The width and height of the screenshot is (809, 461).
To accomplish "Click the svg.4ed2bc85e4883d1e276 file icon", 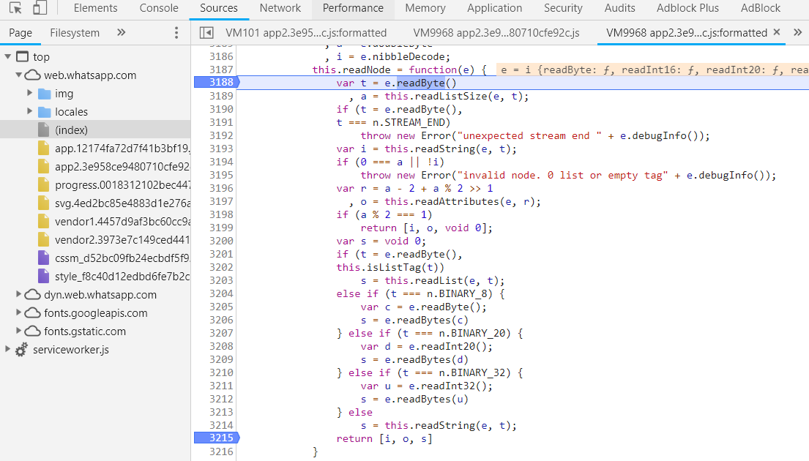I will (x=44, y=203).
